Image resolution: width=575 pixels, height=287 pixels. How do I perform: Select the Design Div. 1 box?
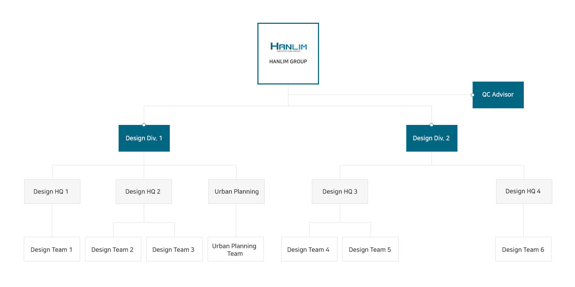click(x=144, y=138)
